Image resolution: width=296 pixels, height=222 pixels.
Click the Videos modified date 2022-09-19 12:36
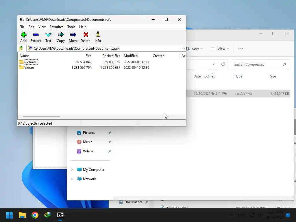[136, 68]
